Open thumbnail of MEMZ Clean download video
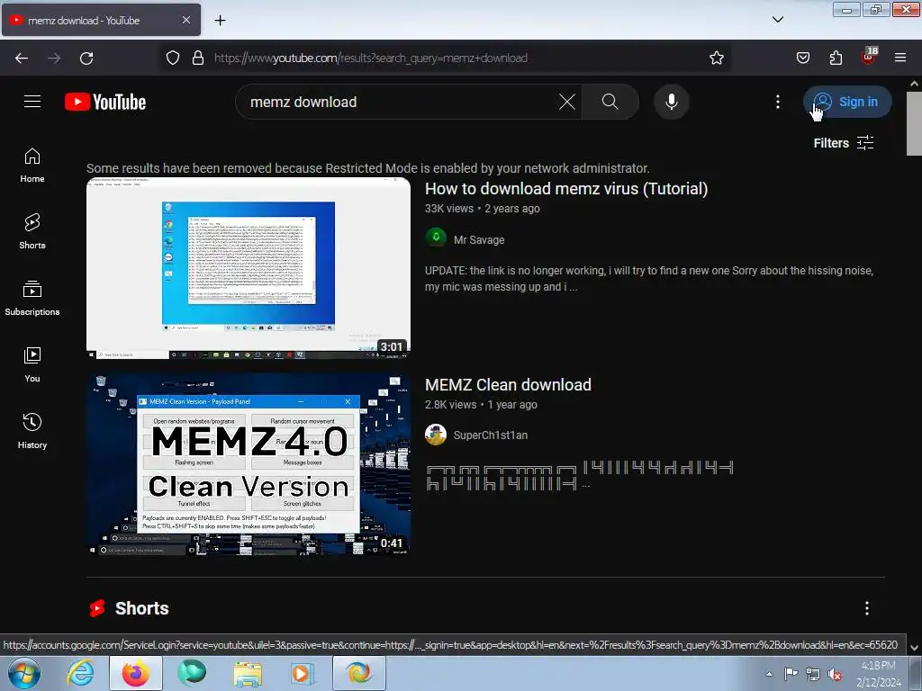The height and width of the screenshot is (691, 922). tap(249, 464)
